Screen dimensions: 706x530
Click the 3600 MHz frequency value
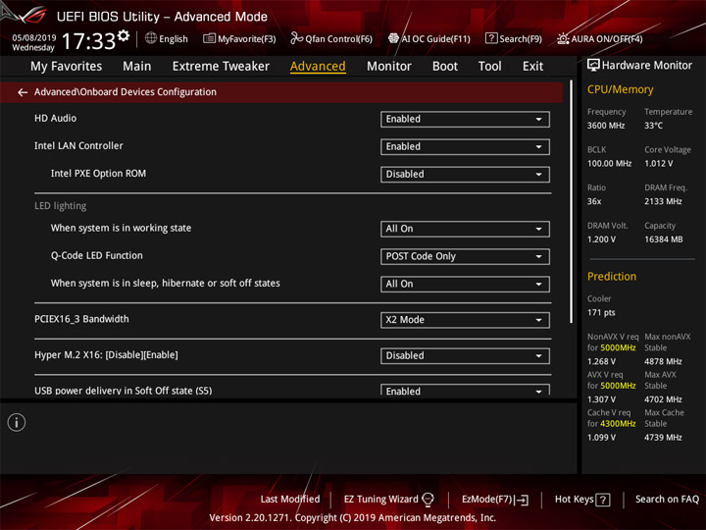click(x=606, y=126)
